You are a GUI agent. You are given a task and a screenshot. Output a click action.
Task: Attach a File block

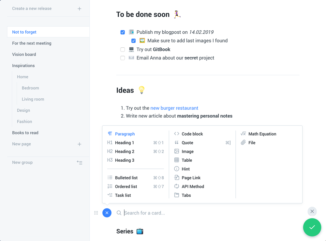[251, 142]
